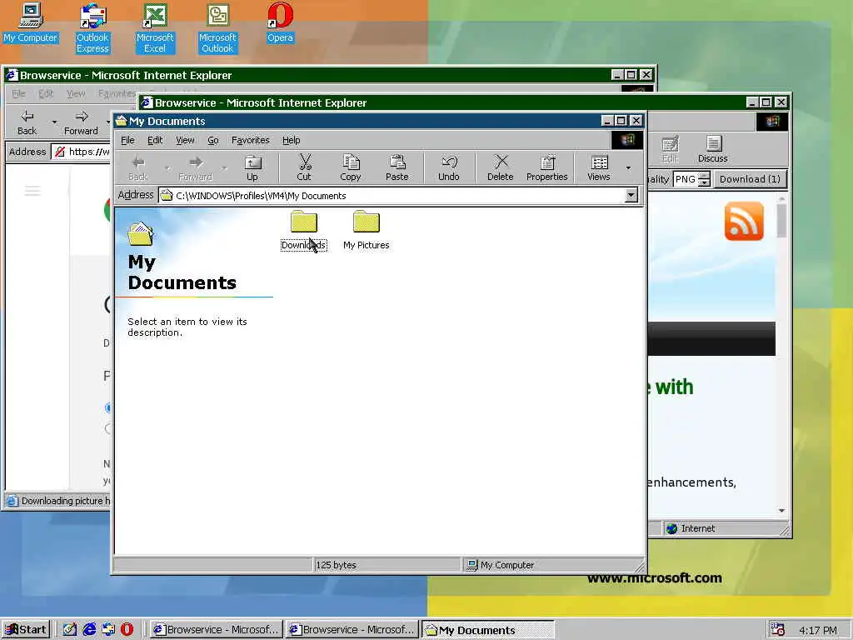Screen dimensions: 853x640
Task: Open the My Computer desktop icon
Action: pyautogui.click(x=31, y=22)
